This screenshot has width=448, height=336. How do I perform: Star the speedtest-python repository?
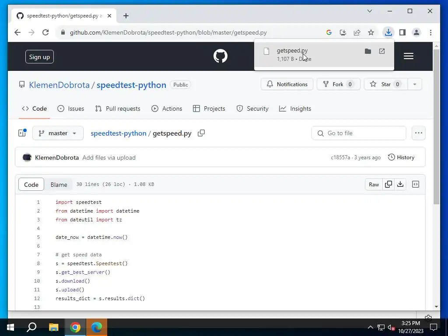(386, 84)
